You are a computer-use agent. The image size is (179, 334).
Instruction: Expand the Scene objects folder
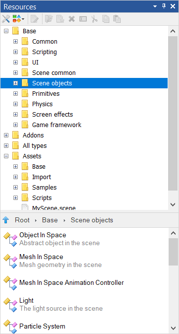click(x=15, y=83)
